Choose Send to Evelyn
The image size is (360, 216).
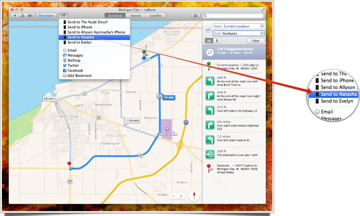tap(94, 42)
